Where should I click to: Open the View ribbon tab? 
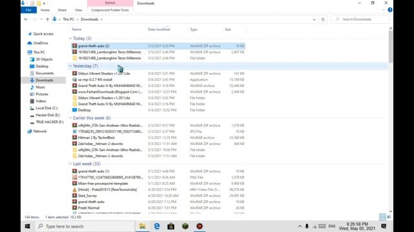[78, 10]
